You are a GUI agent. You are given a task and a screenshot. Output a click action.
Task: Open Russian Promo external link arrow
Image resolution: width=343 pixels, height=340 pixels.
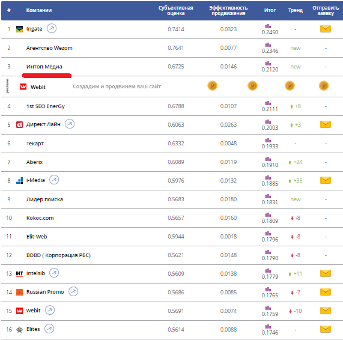point(73,291)
